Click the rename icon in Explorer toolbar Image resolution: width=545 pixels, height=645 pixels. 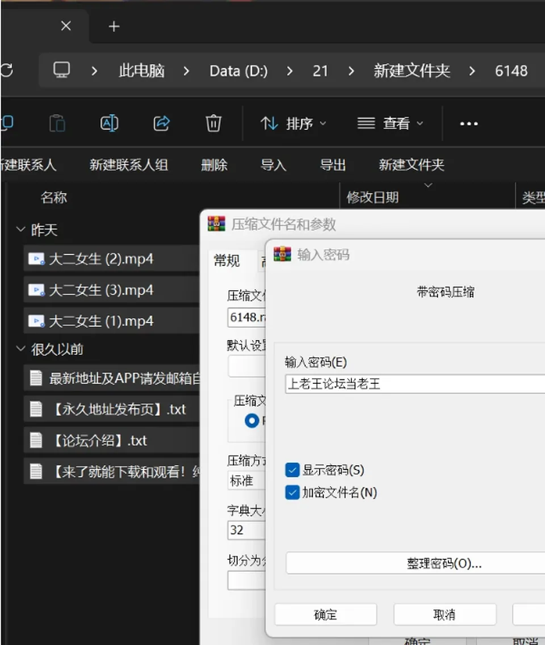click(x=110, y=123)
